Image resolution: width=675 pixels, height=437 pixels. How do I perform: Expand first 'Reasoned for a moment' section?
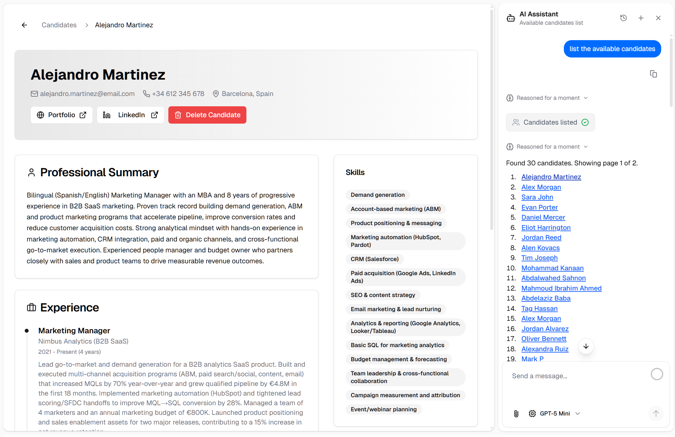click(547, 98)
